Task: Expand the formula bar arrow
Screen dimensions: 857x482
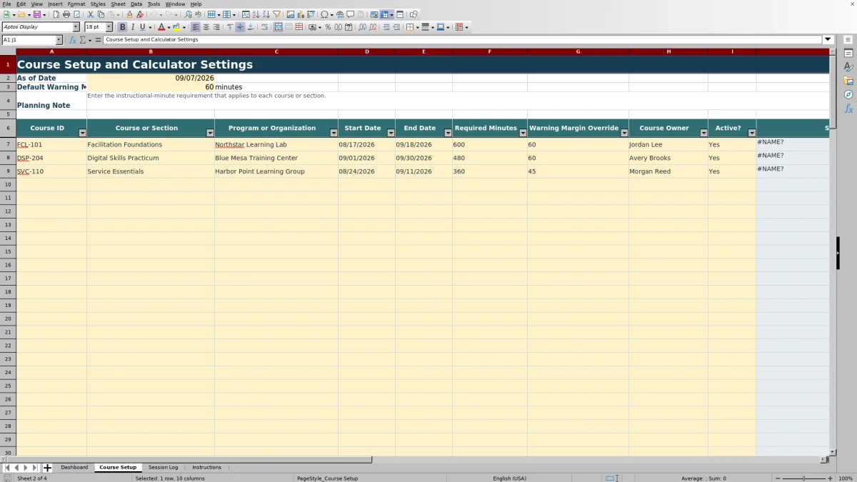Action: tap(828, 40)
